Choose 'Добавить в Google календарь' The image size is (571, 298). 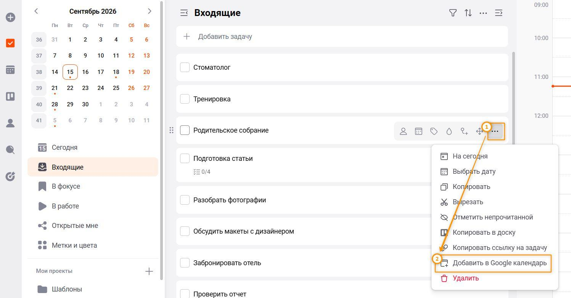pos(495,263)
